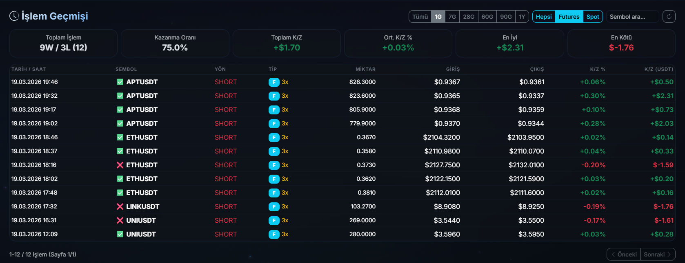
Task: Sort by TARİH / SAAT column header
Action: (29, 69)
